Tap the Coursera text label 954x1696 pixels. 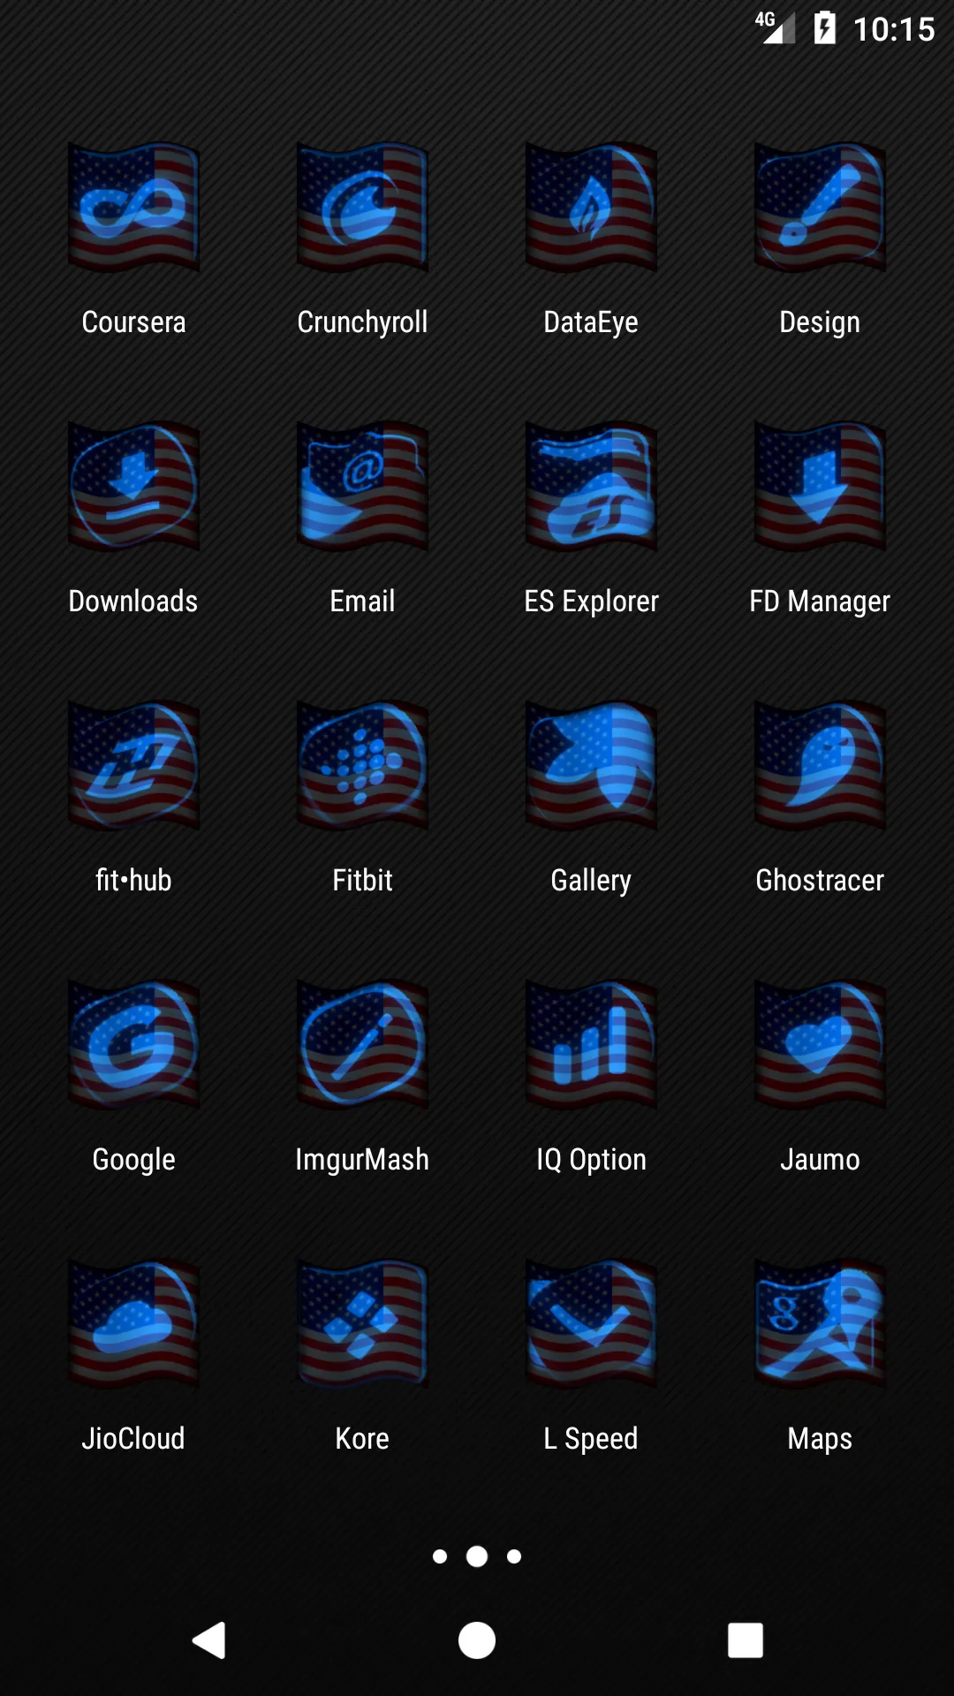point(133,322)
